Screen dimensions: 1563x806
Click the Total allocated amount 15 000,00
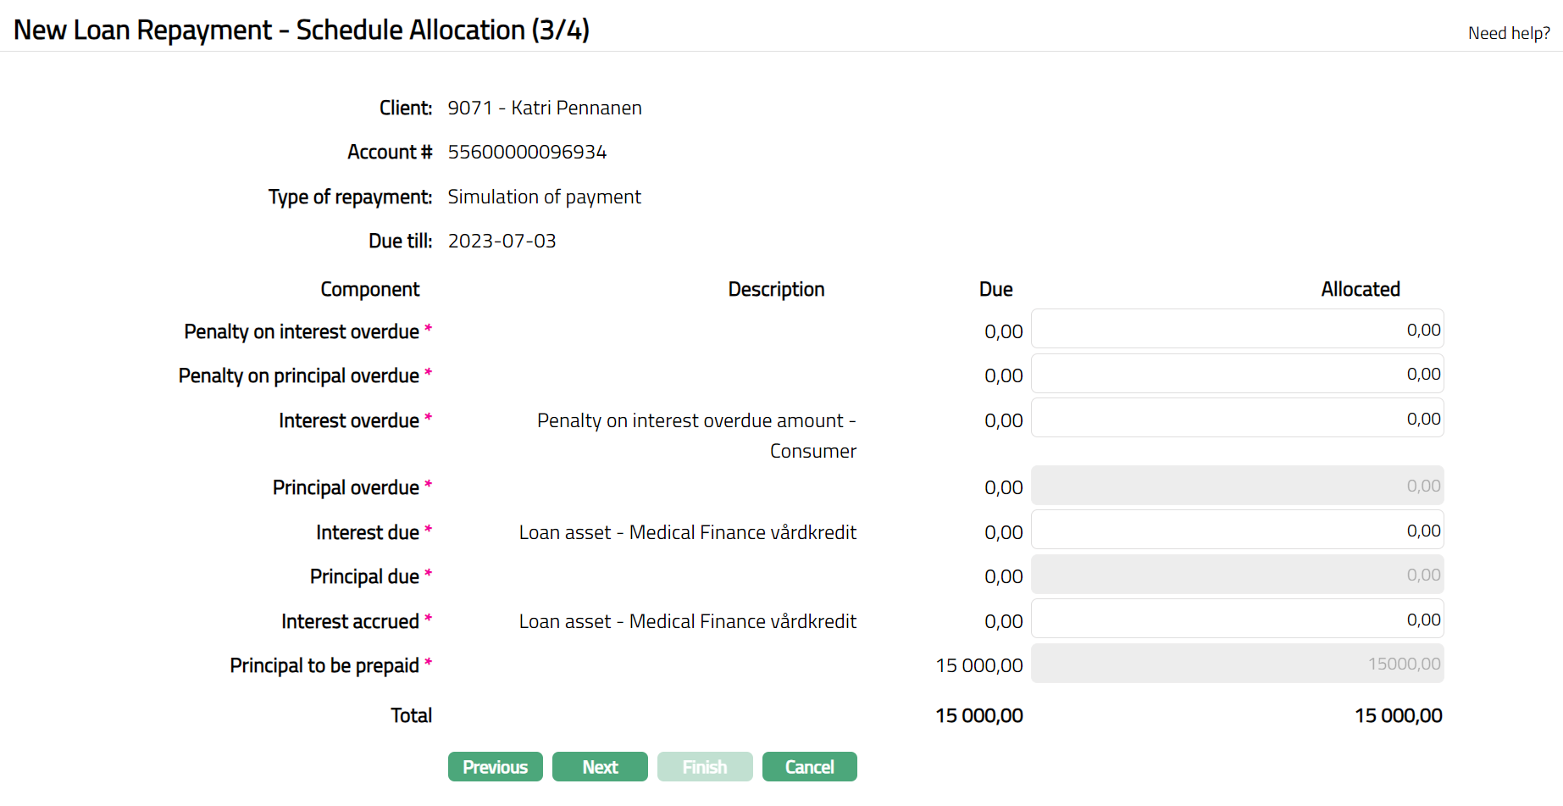coord(1398,716)
